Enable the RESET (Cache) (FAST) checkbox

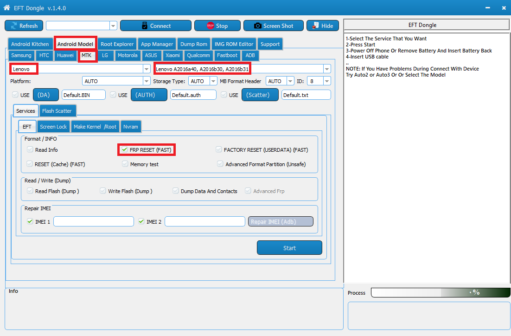30,164
